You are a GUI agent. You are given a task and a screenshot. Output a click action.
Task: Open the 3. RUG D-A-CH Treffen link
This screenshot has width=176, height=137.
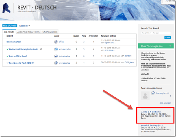(x=151, y=112)
